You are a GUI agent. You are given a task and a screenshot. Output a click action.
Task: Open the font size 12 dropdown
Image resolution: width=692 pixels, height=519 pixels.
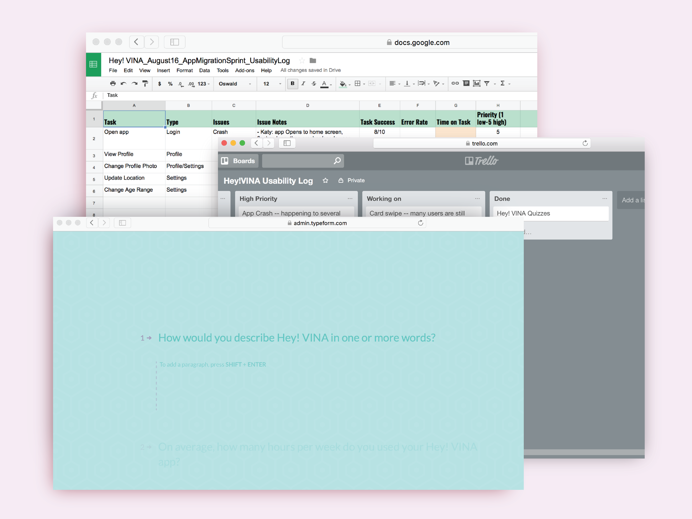click(x=272, y=84)
